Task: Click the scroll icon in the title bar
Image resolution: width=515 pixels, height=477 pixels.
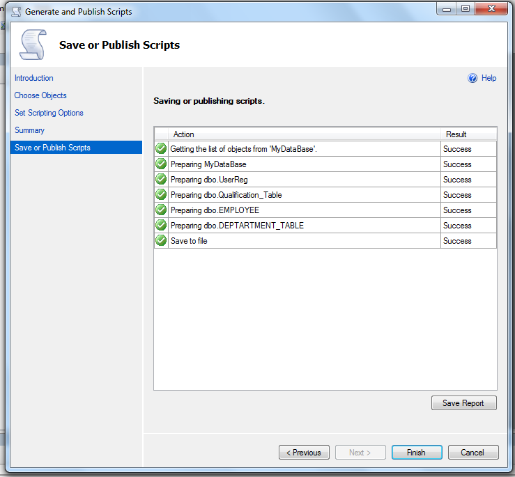Action: pos(16,12)
